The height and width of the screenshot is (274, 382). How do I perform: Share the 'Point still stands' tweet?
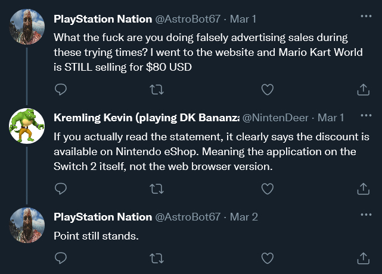(363, 258)
